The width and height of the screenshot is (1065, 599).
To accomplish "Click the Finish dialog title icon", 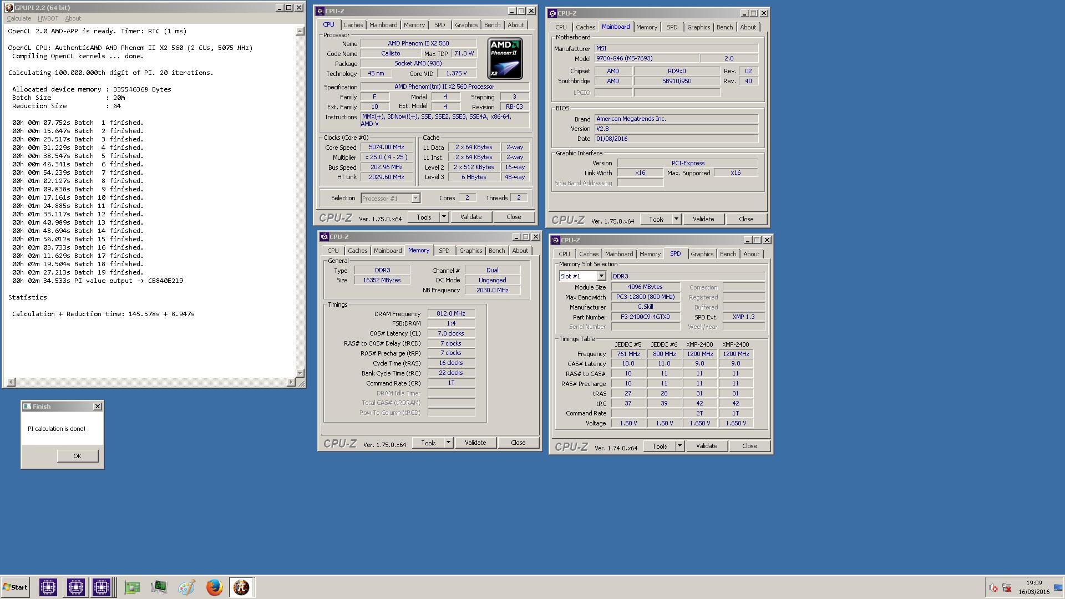I will point(27,407).
